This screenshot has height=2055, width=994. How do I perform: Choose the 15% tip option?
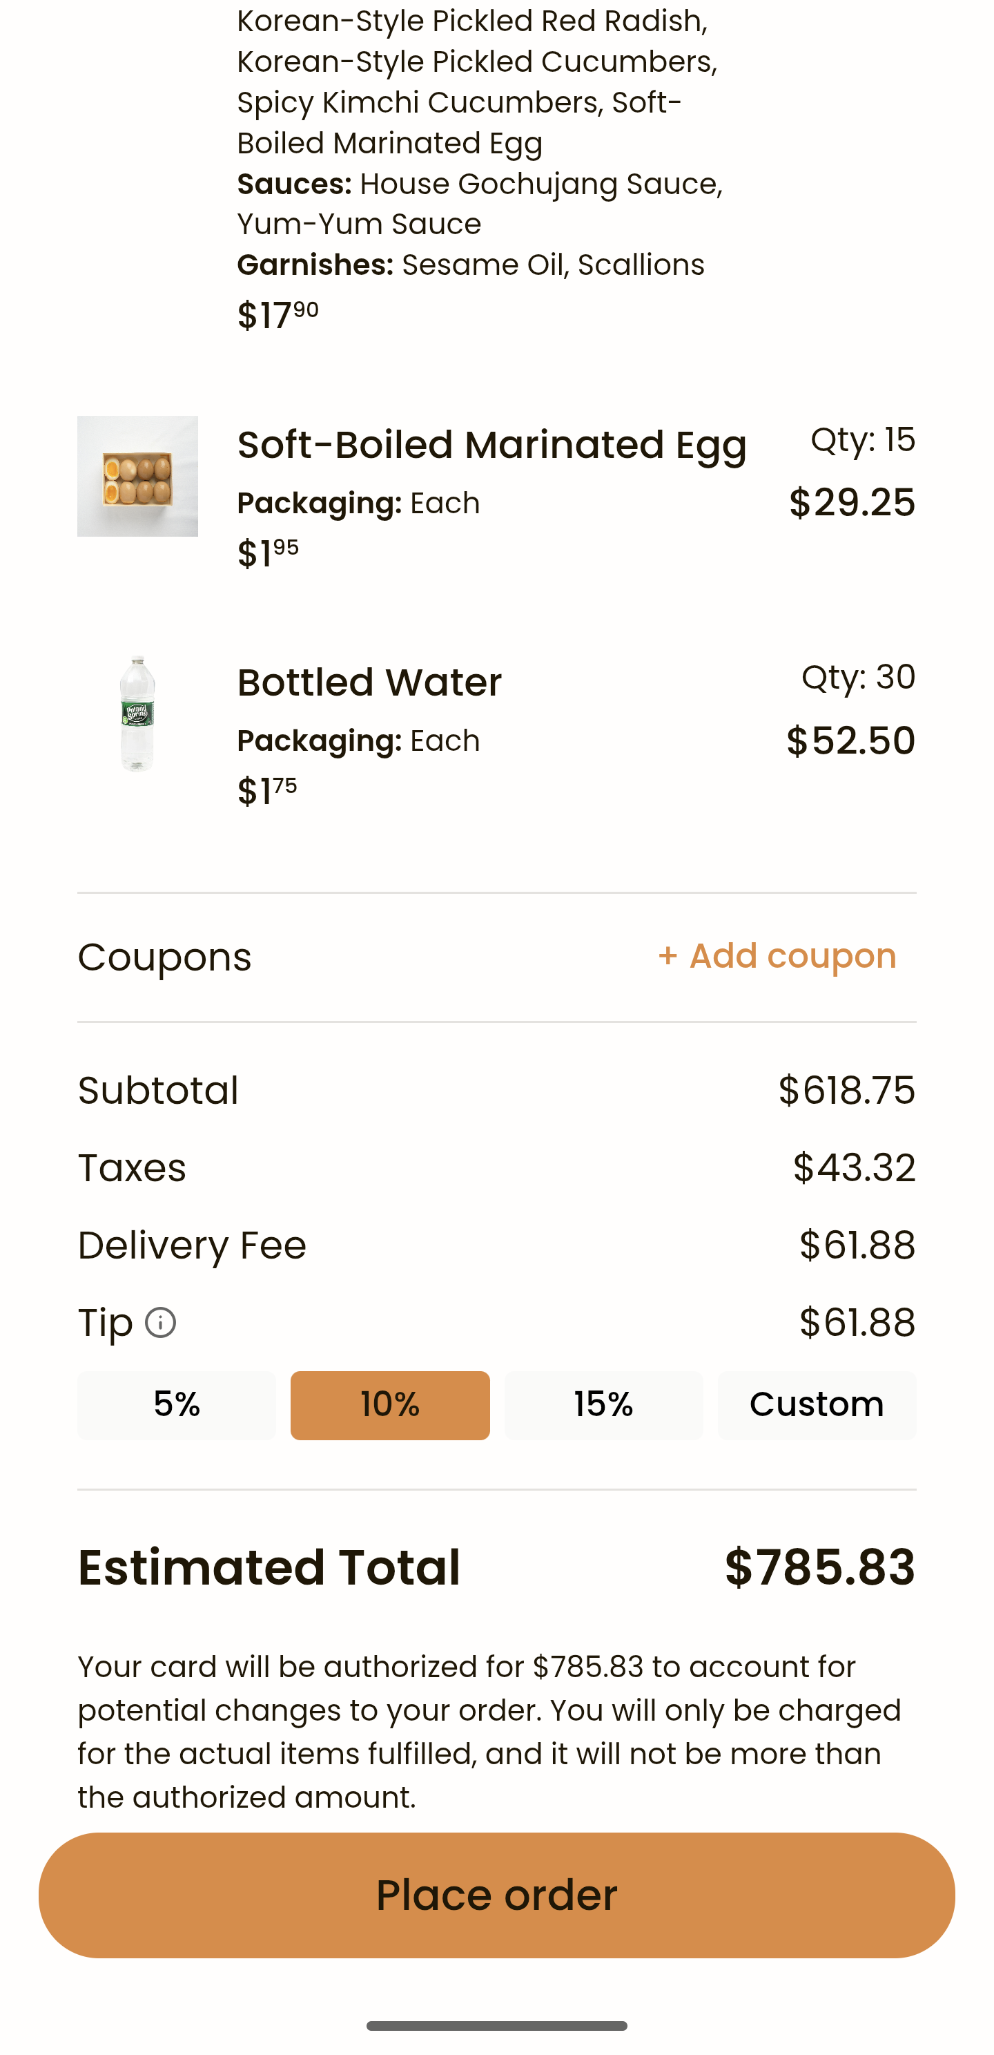(x=603, y=1405)
